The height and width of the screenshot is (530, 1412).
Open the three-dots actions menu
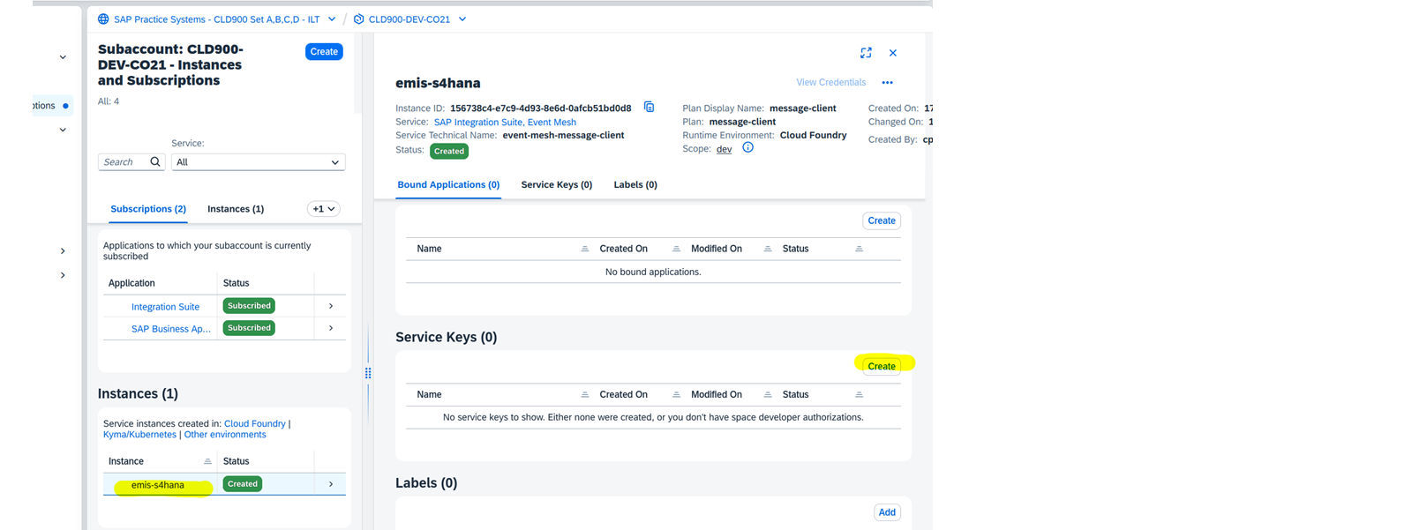[x=887, y=83]
